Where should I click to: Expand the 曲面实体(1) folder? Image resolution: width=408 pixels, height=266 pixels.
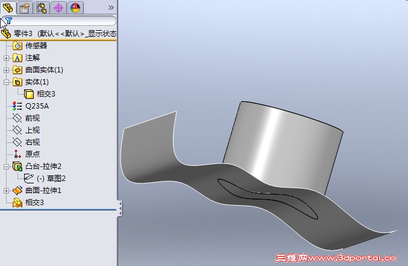[6, 70]
